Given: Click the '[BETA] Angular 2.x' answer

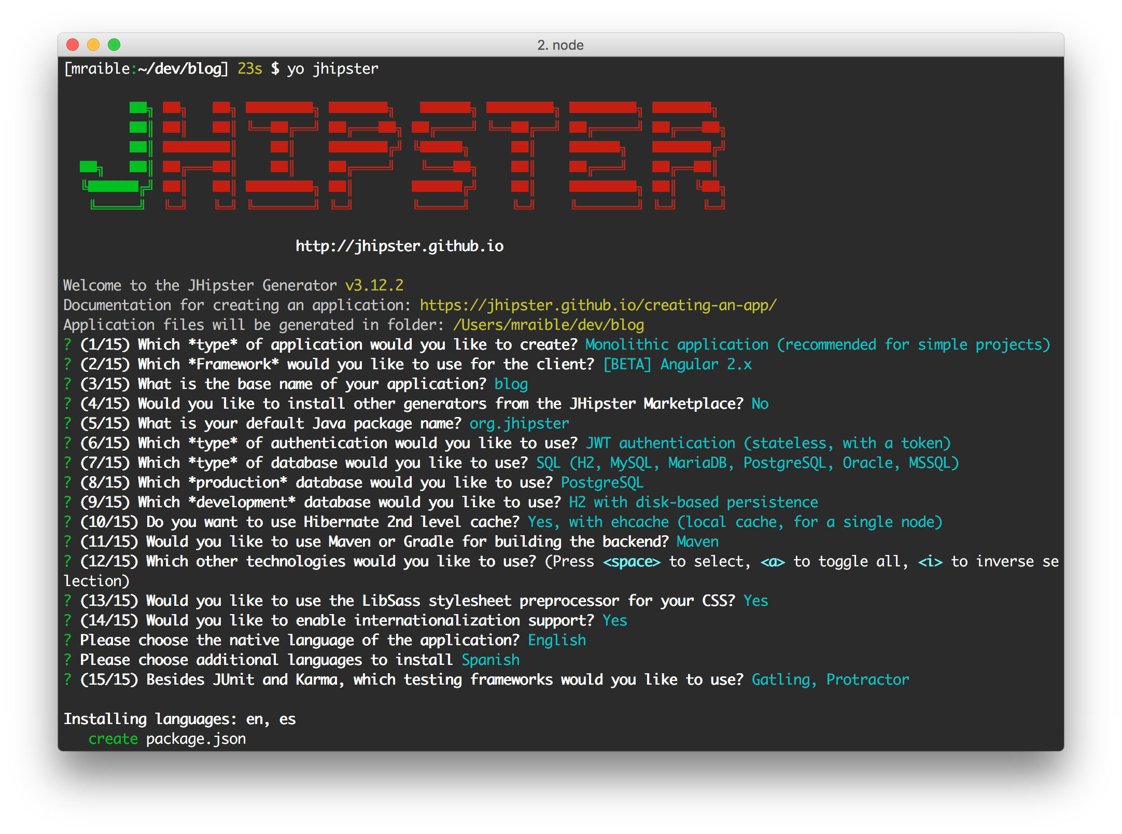Looking at the screenshot, I should coord(677,364).
